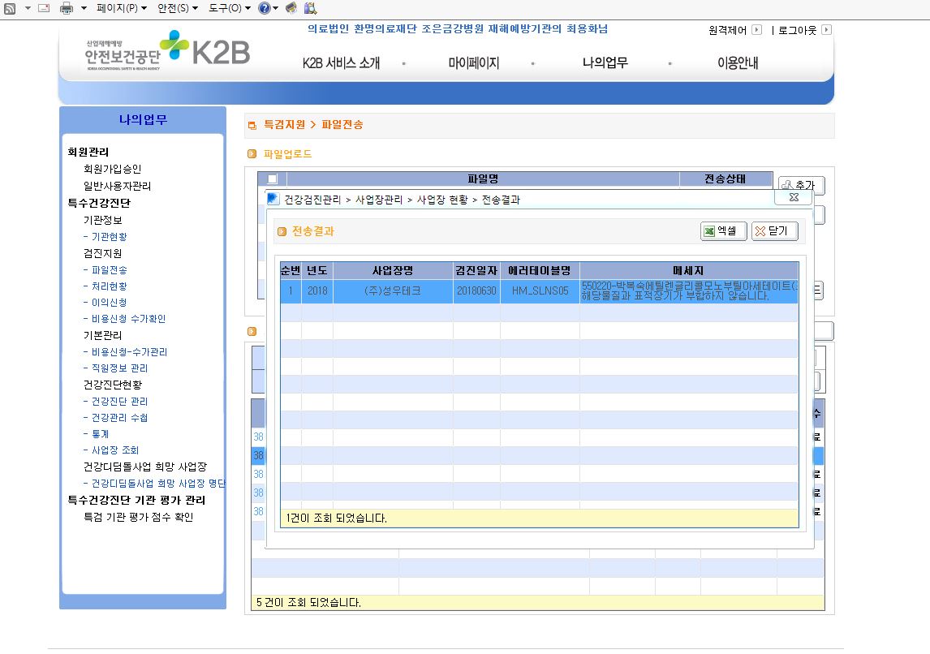Image resolution: width=930 pixels, height=654 pixels.
Task: Click the printer icon in toolbar
Action: (x=67, y=8)
